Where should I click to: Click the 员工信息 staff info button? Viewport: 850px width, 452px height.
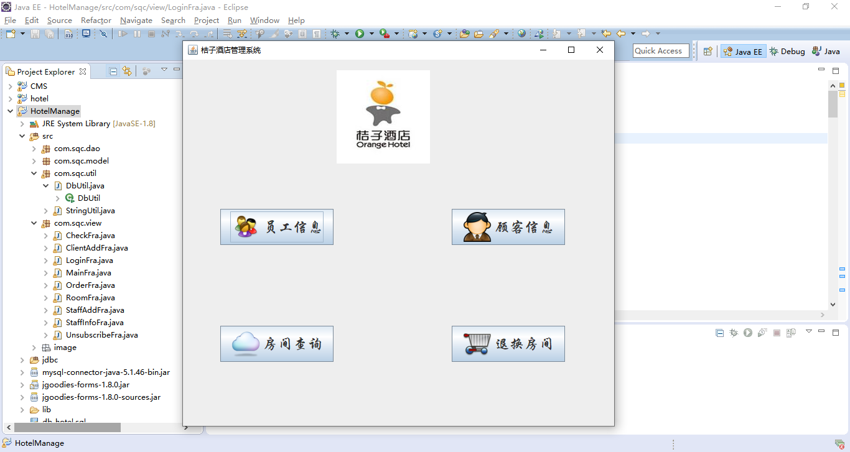(277, 227)
